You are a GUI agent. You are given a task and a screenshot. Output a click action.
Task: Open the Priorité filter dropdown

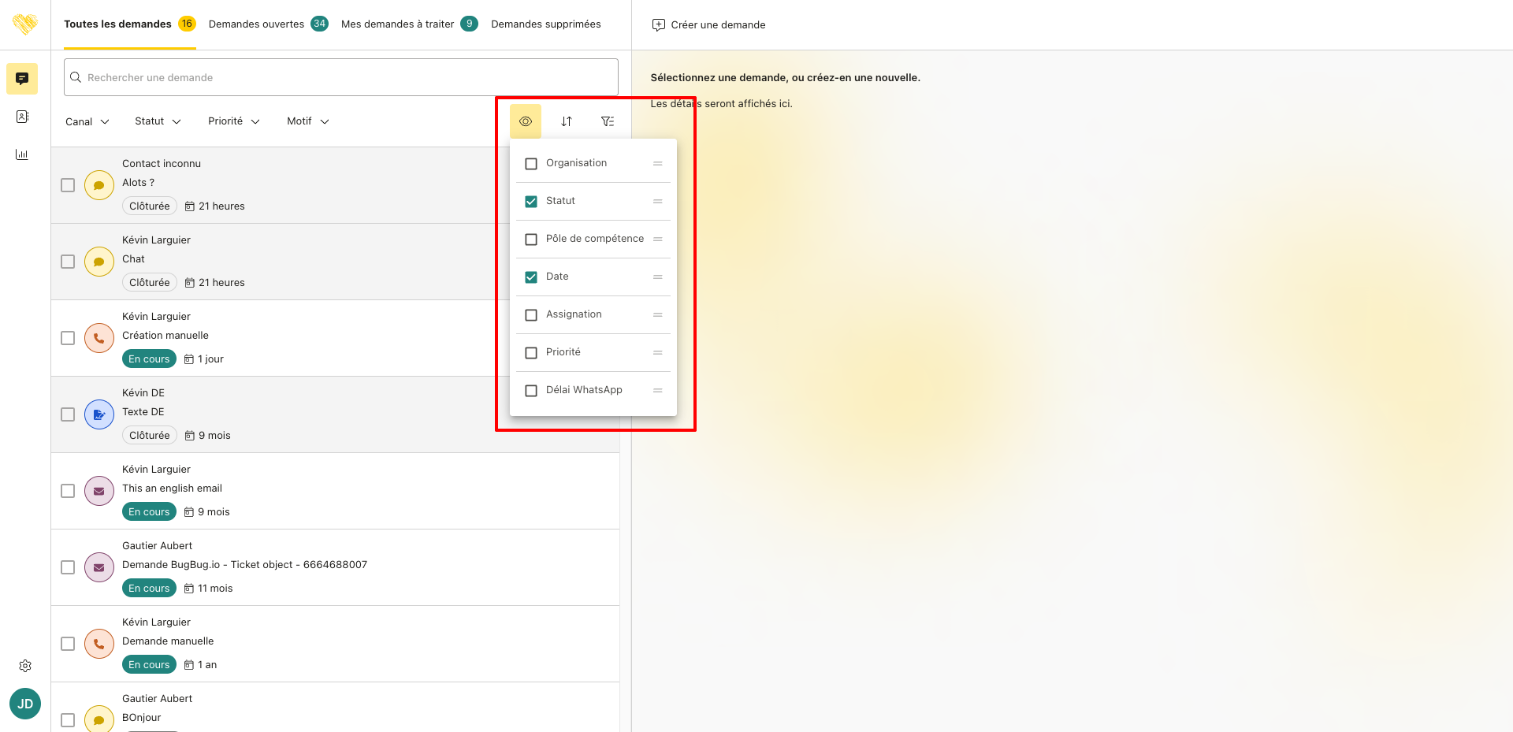pos(233,121)
